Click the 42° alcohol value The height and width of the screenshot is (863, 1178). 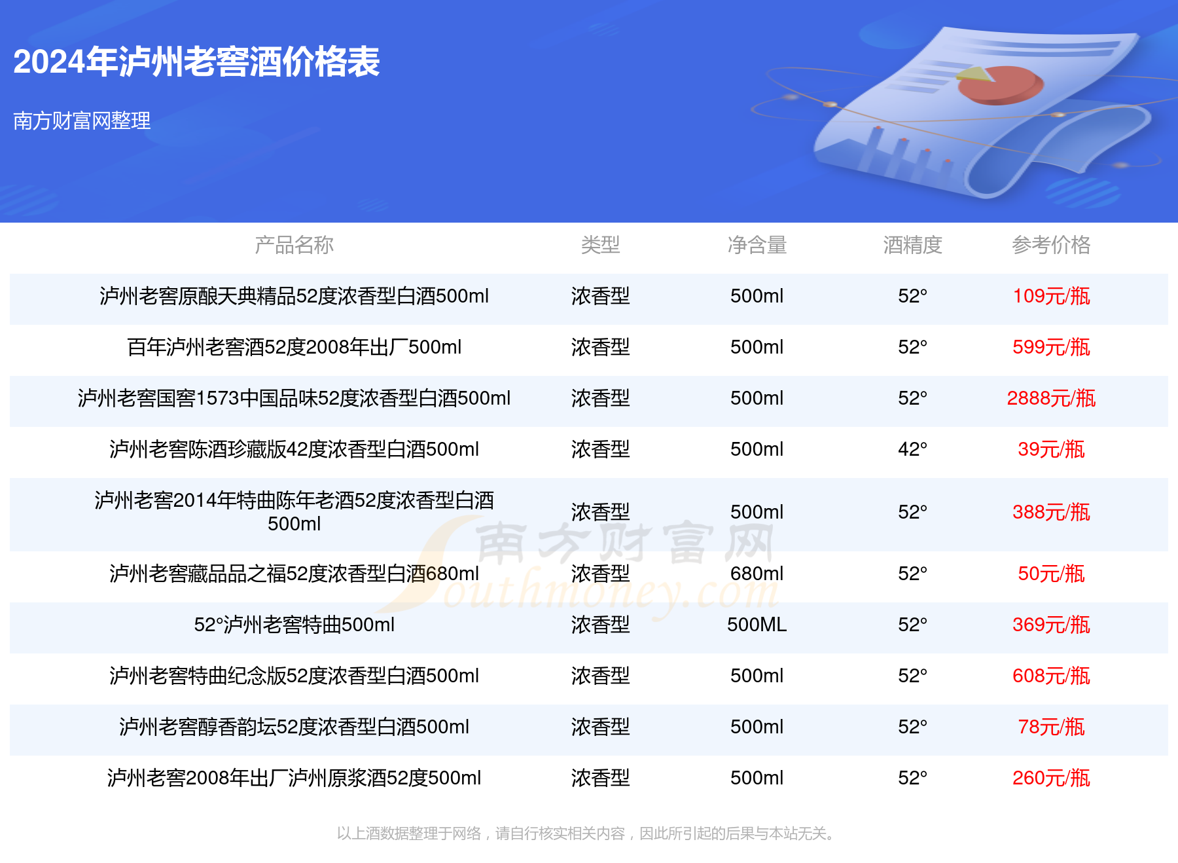912,449
